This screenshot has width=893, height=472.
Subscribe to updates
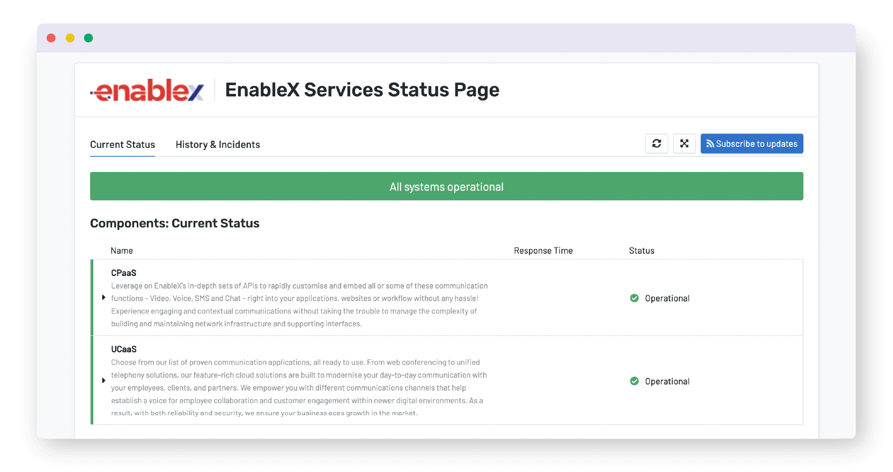coord(752,144)
